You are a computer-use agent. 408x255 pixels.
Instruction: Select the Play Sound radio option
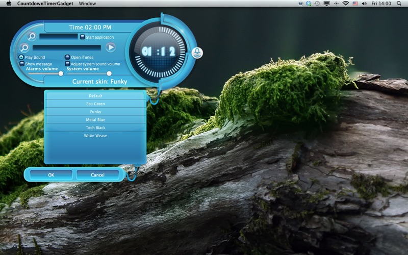[x=21, y=57]
